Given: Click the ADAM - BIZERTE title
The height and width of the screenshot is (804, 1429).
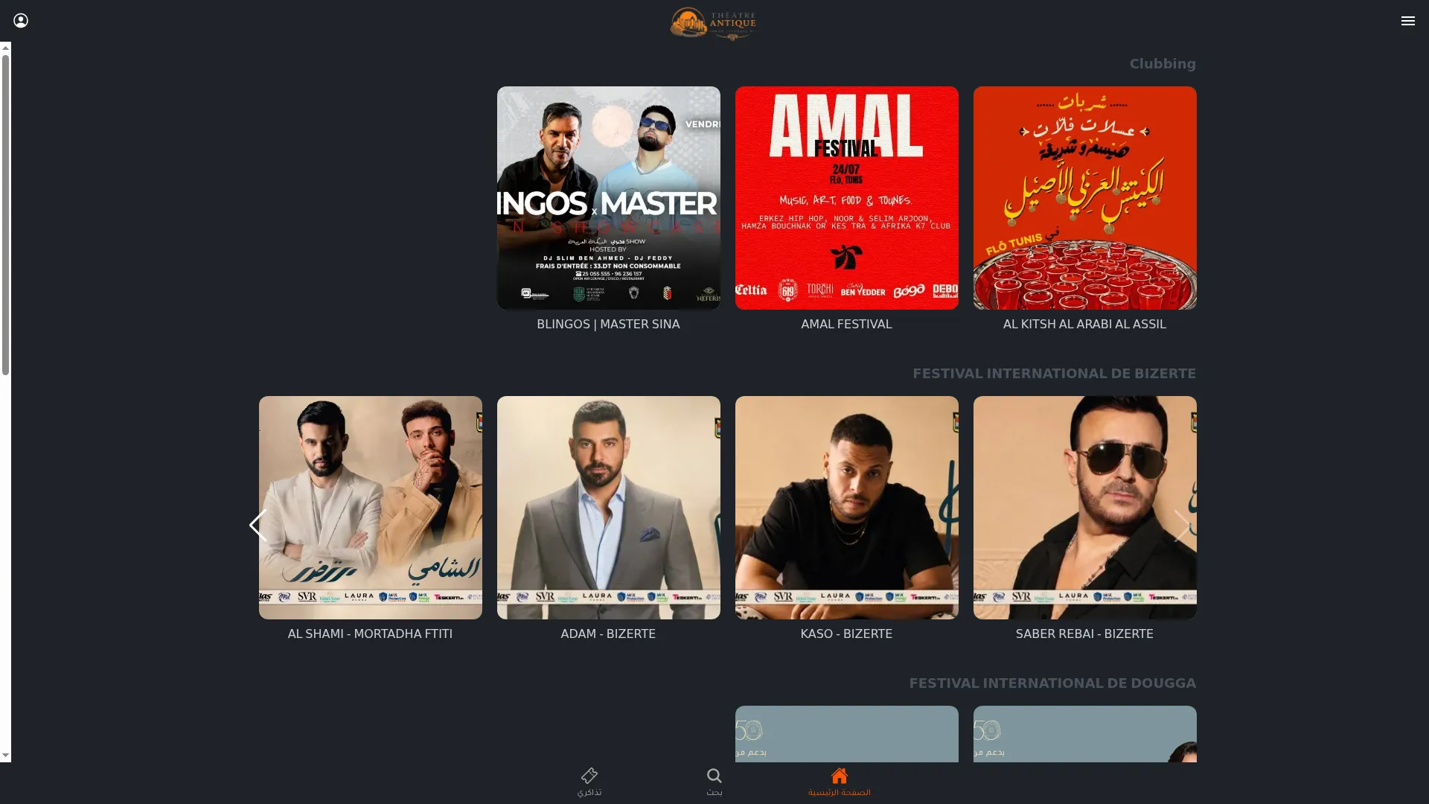Looking at the screenshot, I should pyautogui.click(x=608, y=634).
